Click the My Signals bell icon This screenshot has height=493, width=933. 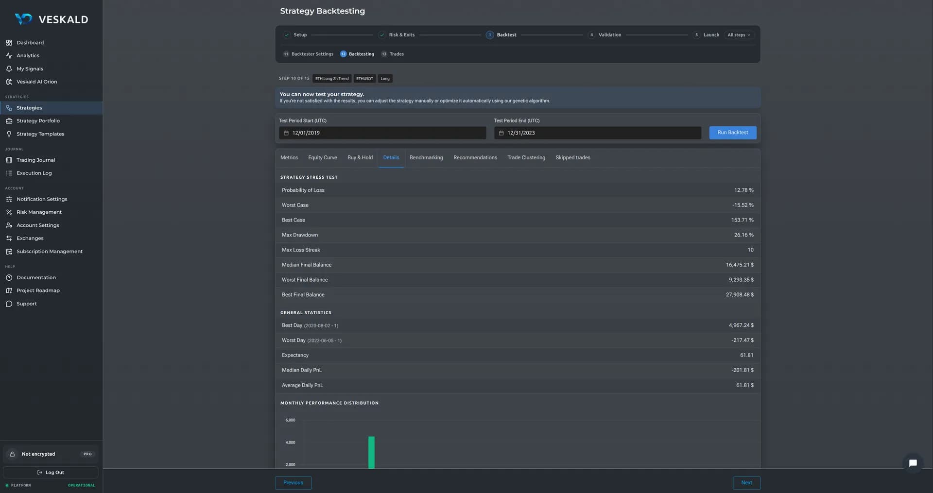coord(9,69)
